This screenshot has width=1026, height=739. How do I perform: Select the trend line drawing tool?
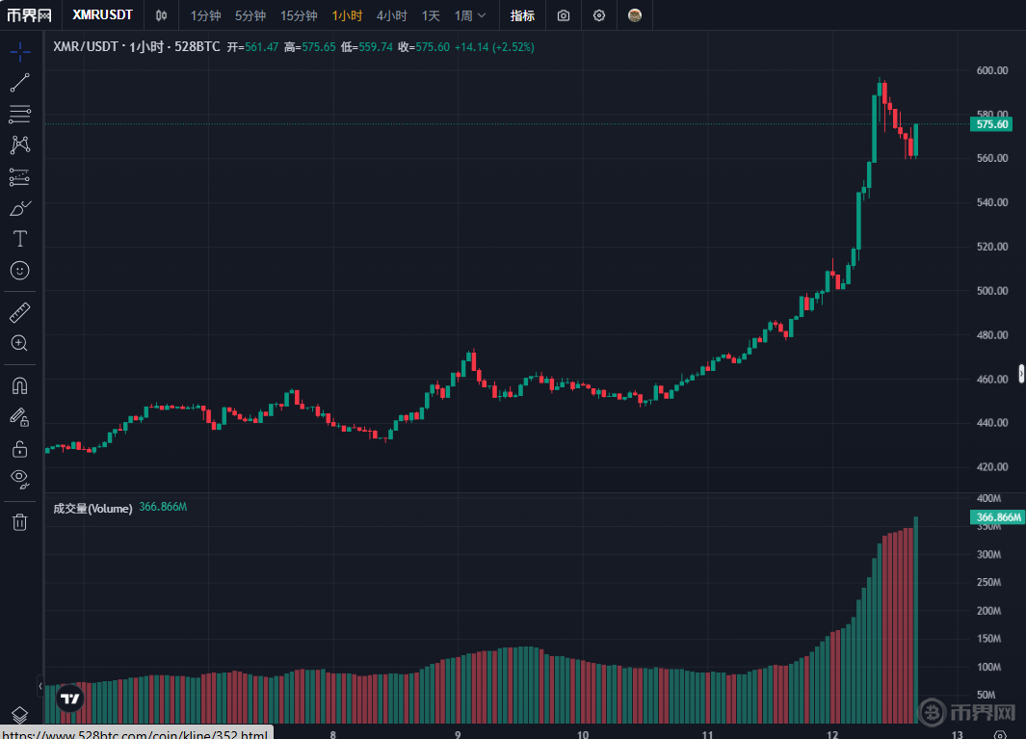pos(19,83)
